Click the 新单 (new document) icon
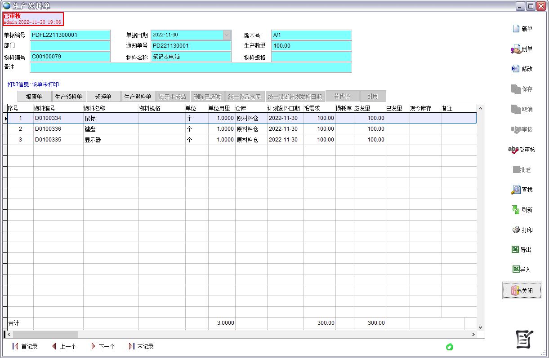The height and width of the screenshot is (358, 549). pyautogui.click(x=516, y=29)
